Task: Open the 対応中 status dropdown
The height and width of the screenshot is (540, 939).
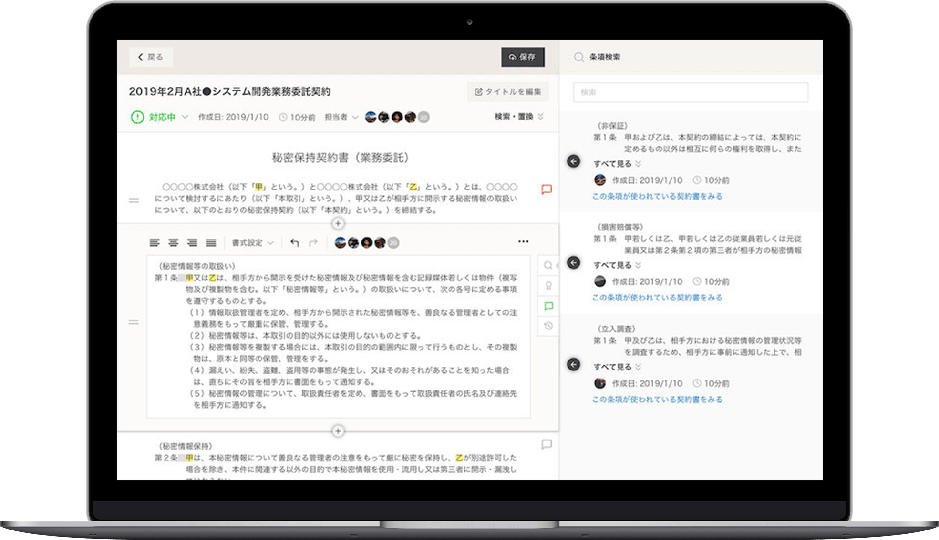Action: click(159, 117)
